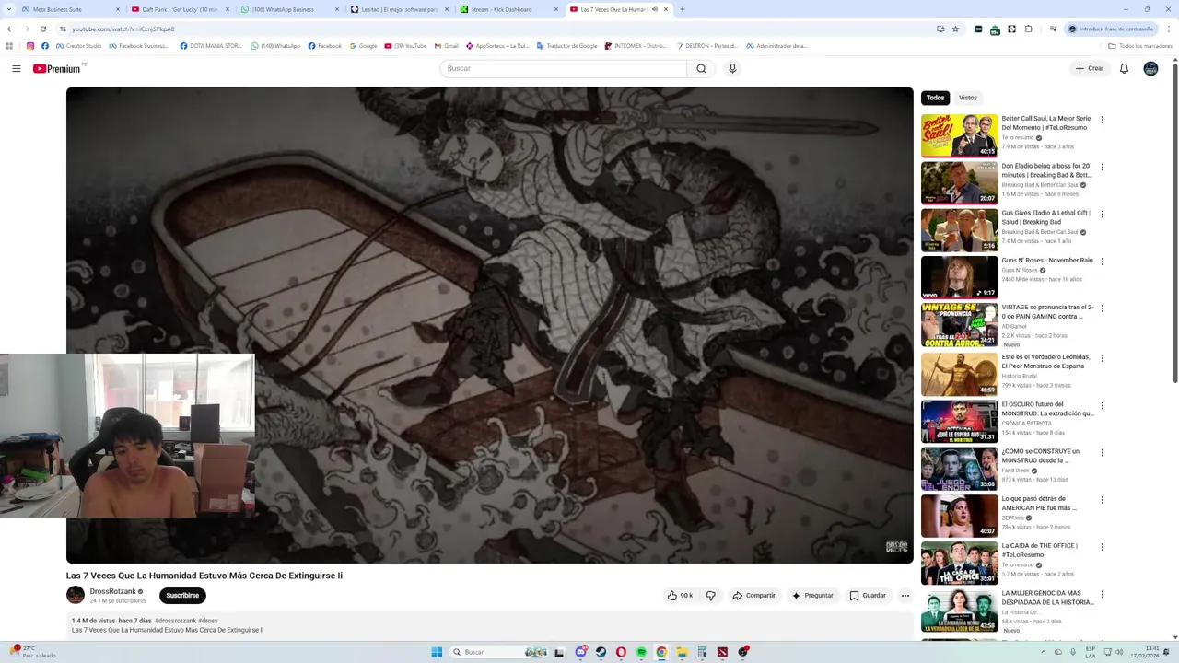
Task: Open the Windows Start menu
Action: (437, 652)
